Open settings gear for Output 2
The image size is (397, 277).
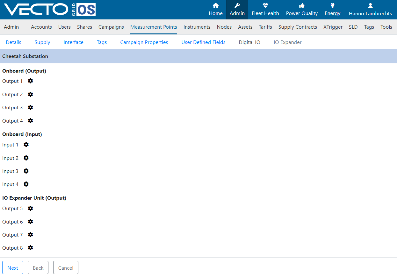30,94
